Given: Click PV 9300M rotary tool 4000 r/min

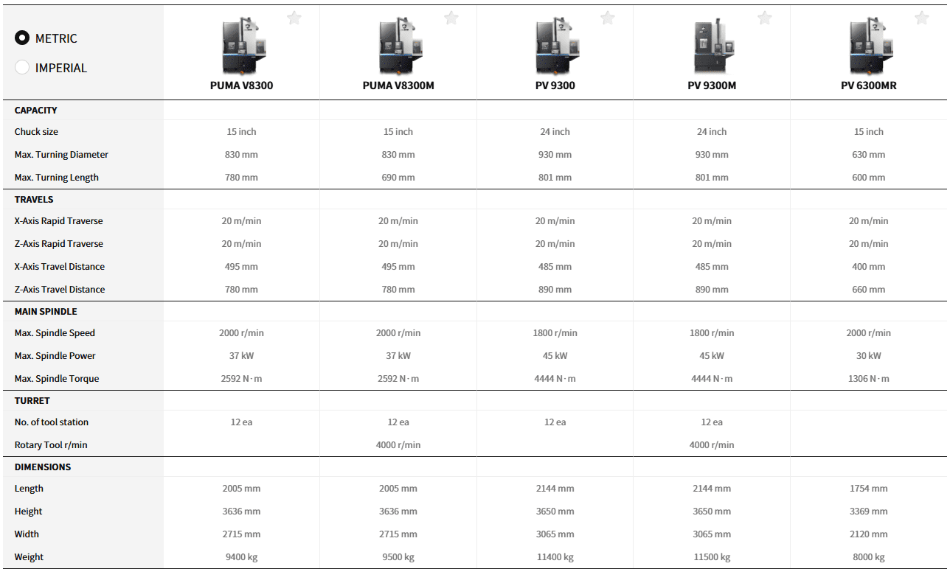Looking at the screenshot, I should point(712,445).
